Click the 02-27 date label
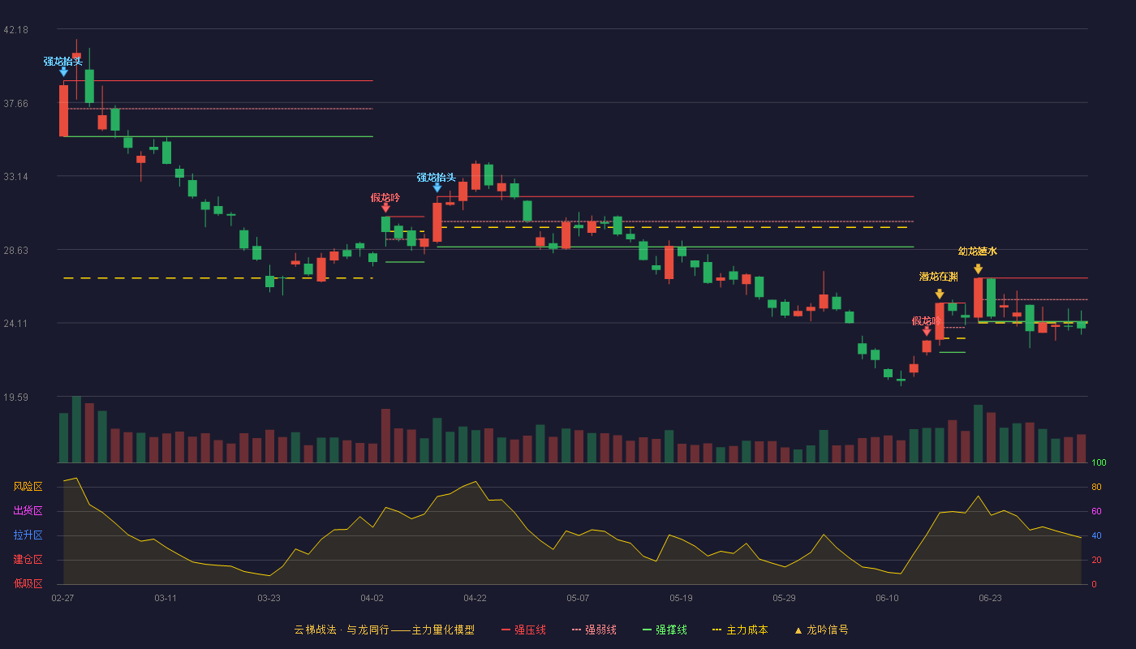1136x649 pixels. point(62,598)
